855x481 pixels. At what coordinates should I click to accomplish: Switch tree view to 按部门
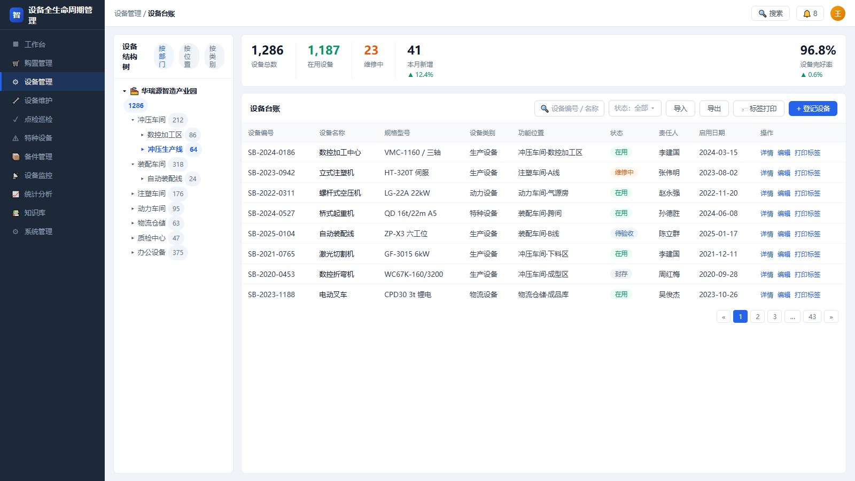[x=162, y=57]
